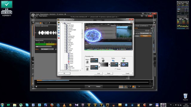This screenshot has width=191, height=107.
Task: Open uTorrent from the taskbar
Action: (21, 105)
